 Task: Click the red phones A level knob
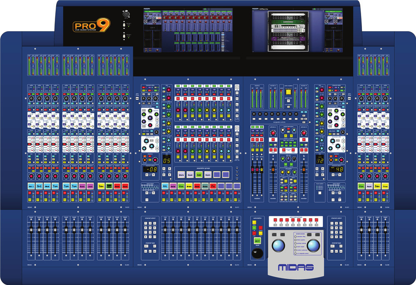pos(273,132)
